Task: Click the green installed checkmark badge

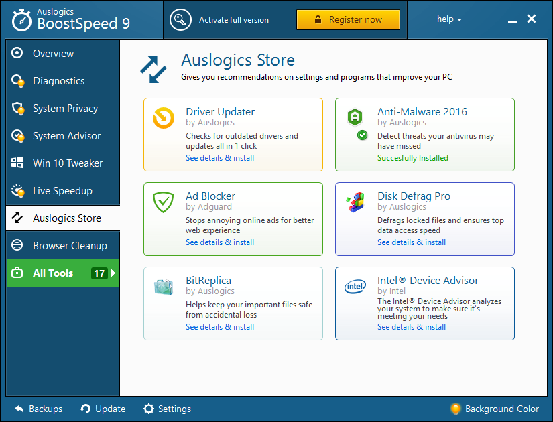Action: click(362, 135)
